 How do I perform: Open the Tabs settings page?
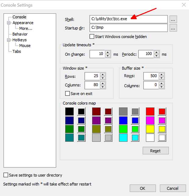tap(16, 51)
